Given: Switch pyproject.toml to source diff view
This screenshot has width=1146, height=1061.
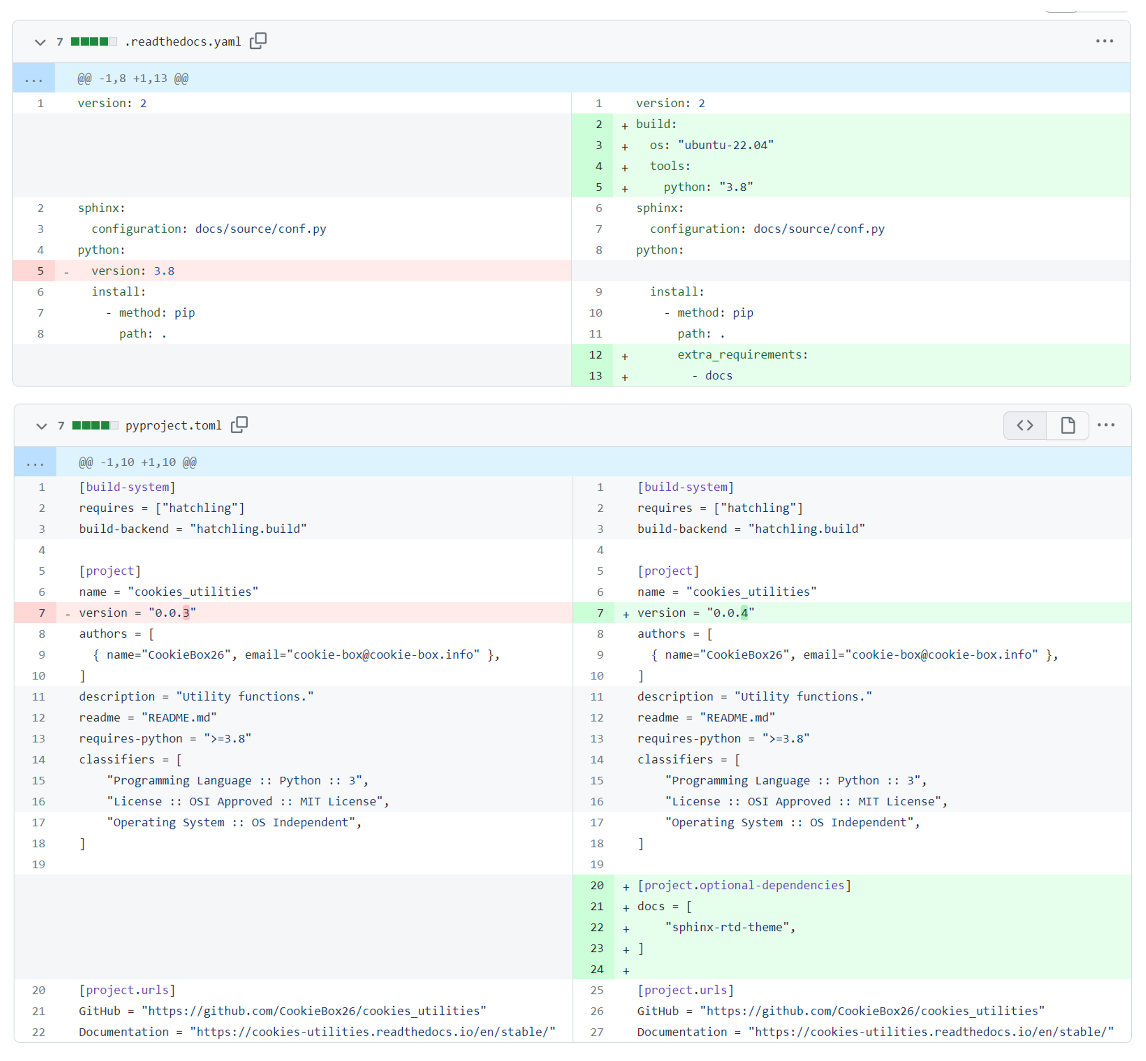Looking at the screenshot, I should point(1025,425).
